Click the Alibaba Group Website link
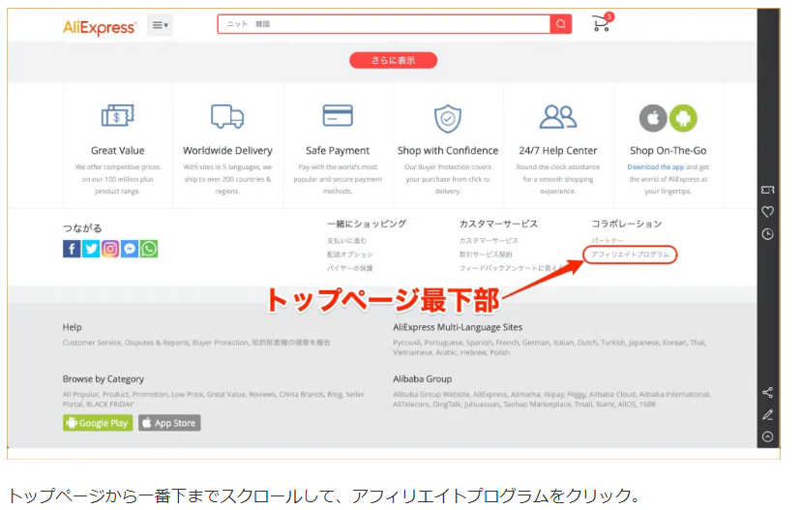This screenshot has width=802, height=510. (431, 395)
